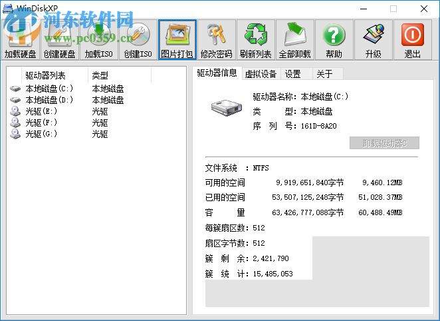
Task: Select the 本地磁盘(D:) disk icon in list
Action: click(15, 100)
